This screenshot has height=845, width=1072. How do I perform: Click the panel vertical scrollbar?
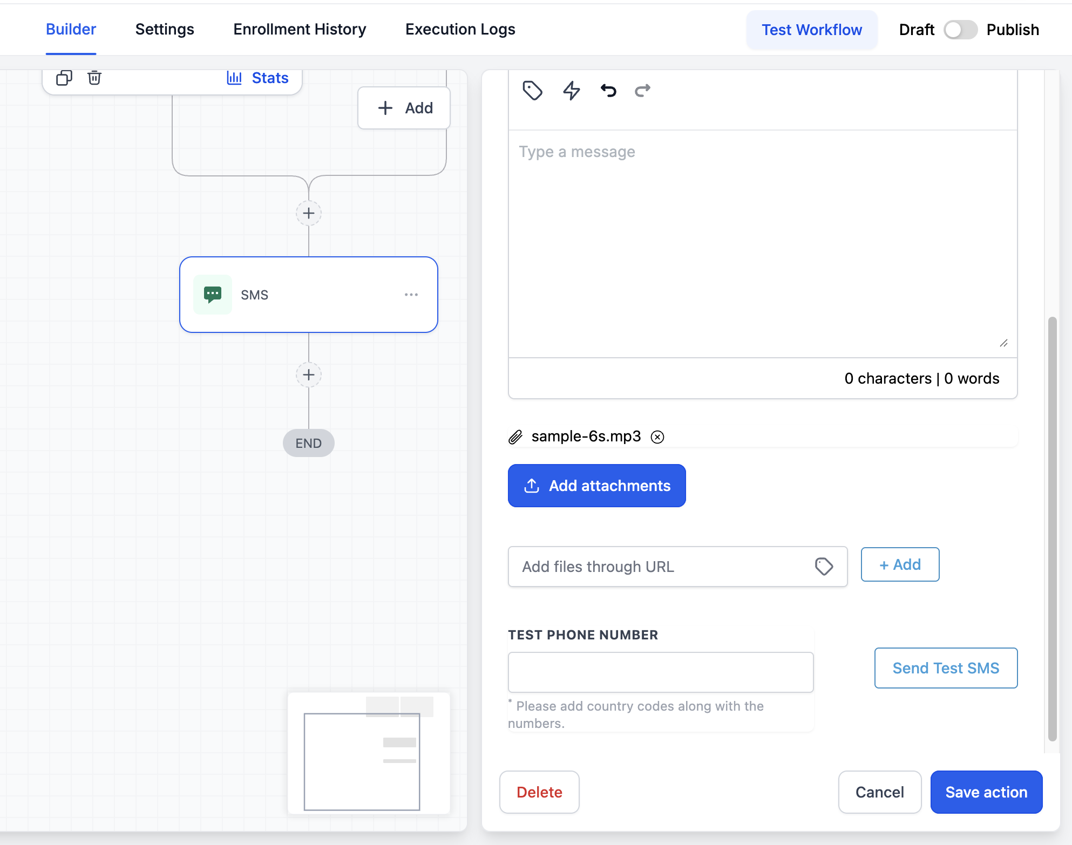tap(1052, 529)
